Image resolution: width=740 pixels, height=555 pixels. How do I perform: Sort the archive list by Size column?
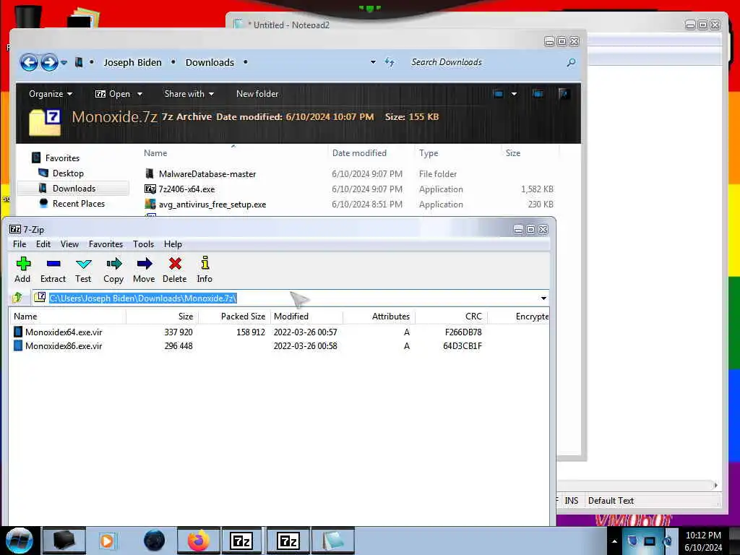point(163,317)
